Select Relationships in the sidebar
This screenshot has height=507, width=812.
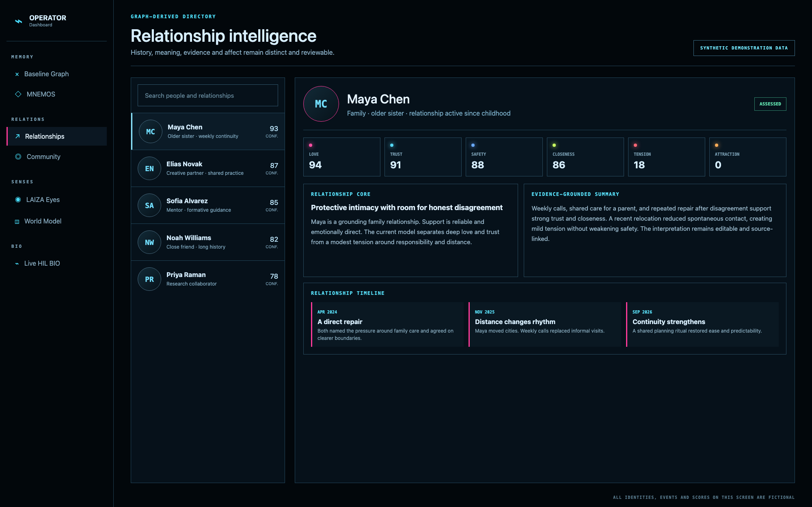click(x=57, y=136)
